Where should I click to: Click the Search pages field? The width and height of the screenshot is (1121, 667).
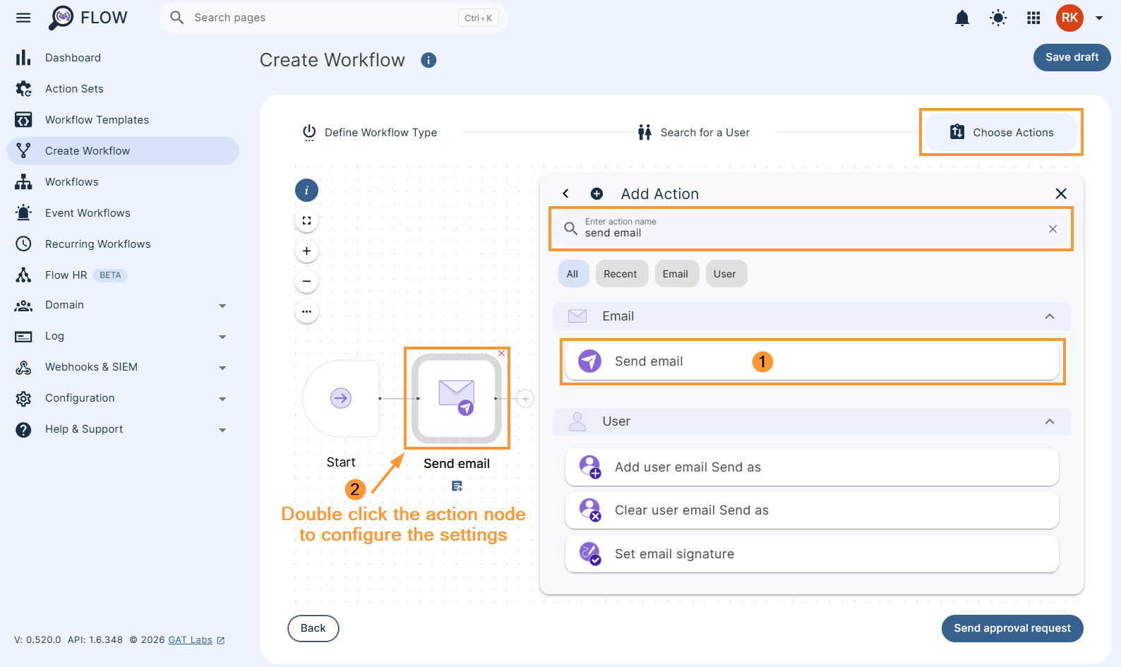tap(333, 18)
